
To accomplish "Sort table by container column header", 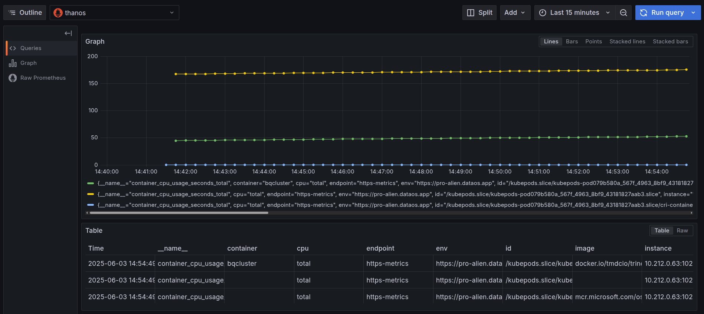I will [x=242, y=248].
